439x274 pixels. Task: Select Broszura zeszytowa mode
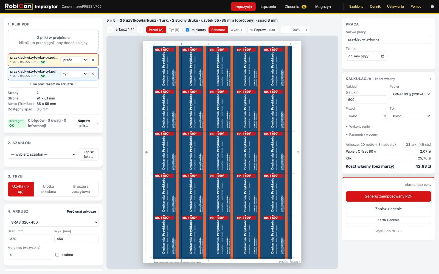coord(81,189)
